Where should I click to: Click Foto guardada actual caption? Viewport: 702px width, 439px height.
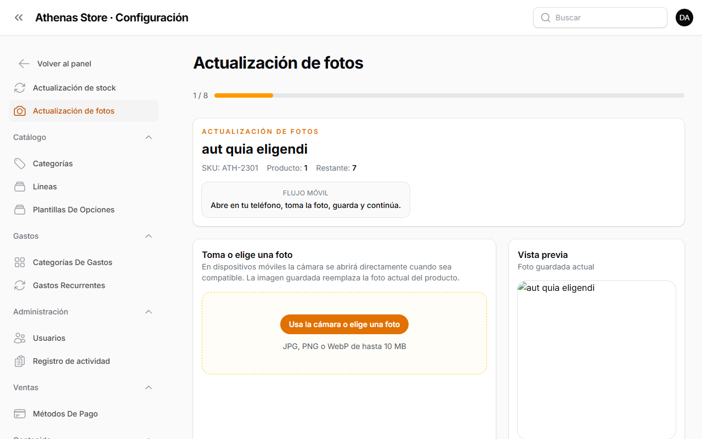[556, 267]
